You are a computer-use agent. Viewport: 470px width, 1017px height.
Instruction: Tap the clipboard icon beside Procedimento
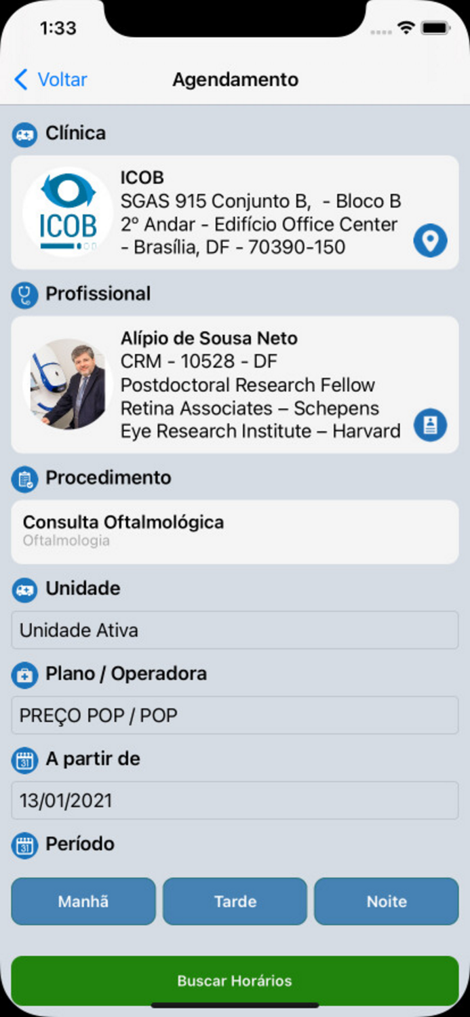coord(25,479)
